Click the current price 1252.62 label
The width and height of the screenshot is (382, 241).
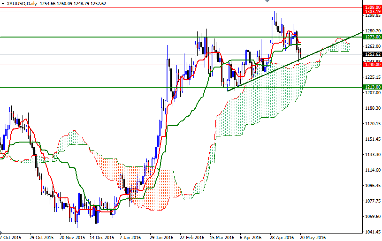tap(372, 54)
